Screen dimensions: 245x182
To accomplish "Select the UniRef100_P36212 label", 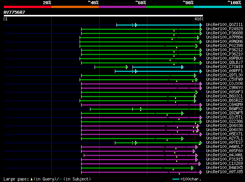I will tap(224, 50).
